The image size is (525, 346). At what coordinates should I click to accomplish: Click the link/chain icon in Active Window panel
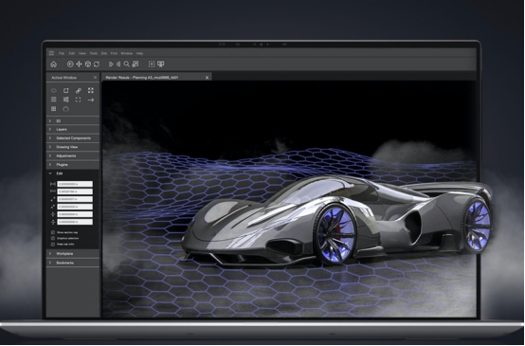(79, 90)
